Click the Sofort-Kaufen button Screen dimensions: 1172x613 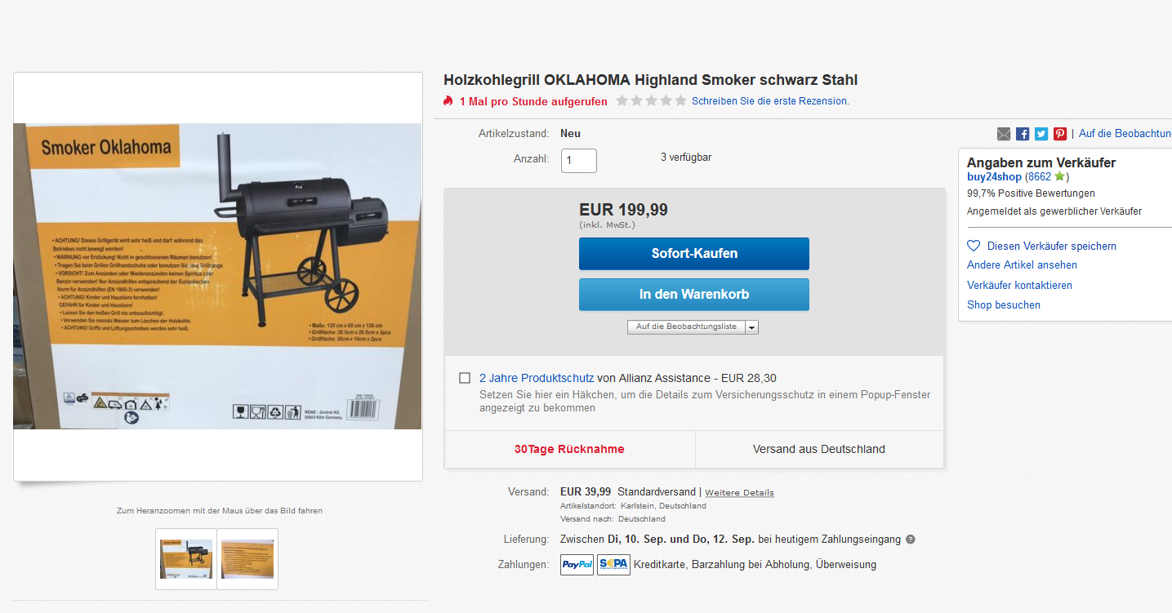[x=694, y=254]
